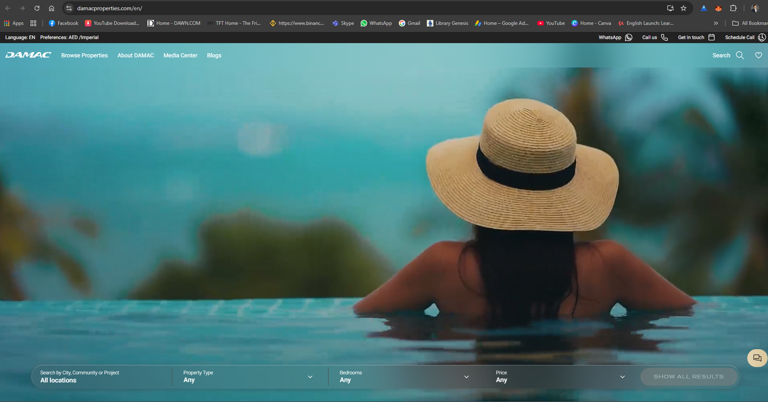Image resolution: width=768 pixels, height=402 pixels.
Task: Open the Media Center menu
Action: (x=180, y=56)
